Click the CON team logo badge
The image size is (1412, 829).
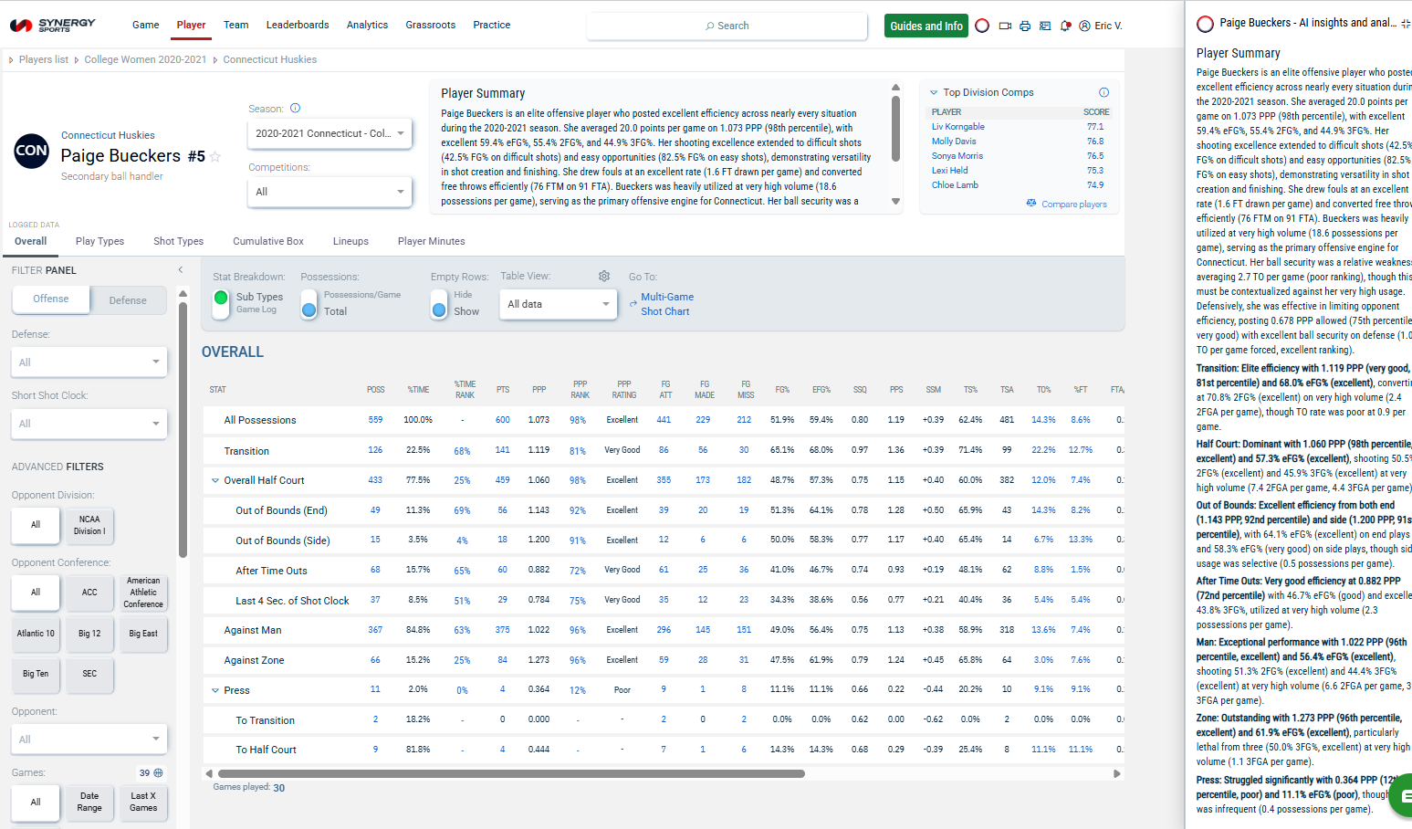click(x=31, y=151)
